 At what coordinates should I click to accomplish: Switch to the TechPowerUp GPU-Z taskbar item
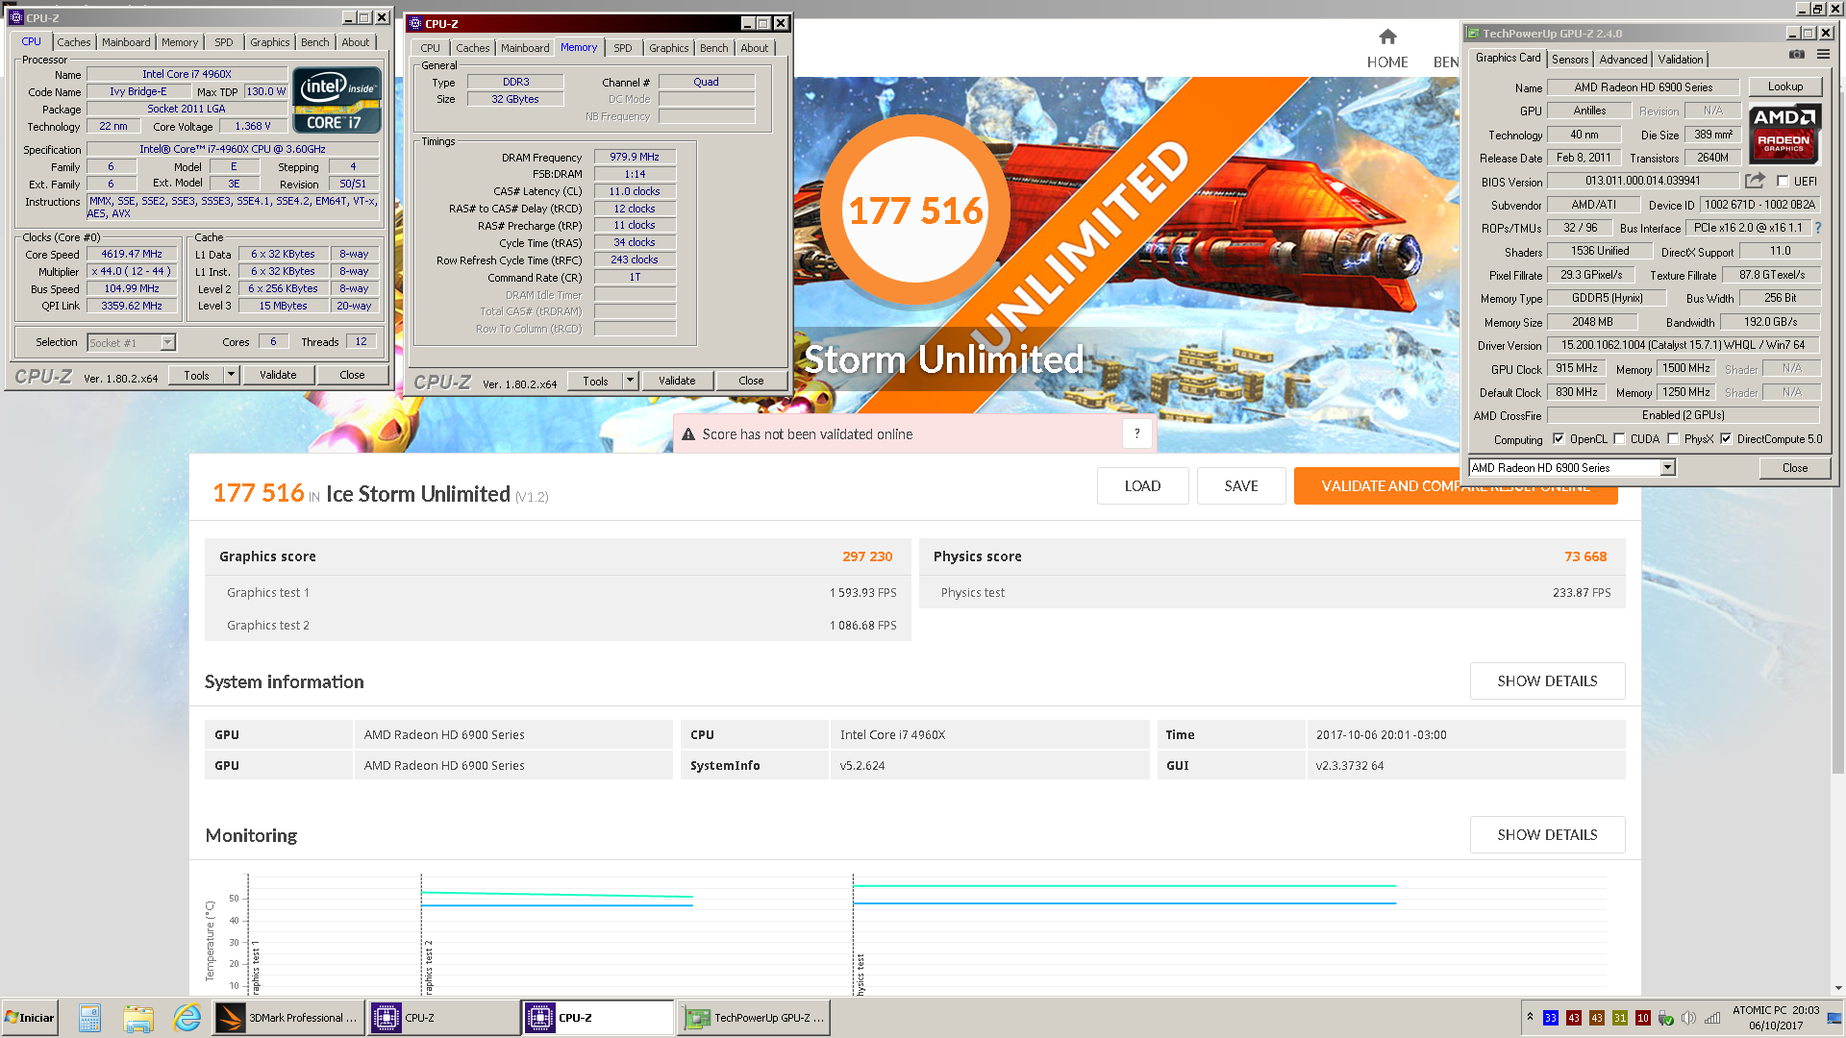(756, 1018)
